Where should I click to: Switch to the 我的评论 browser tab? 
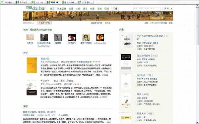tap(8, 2)
